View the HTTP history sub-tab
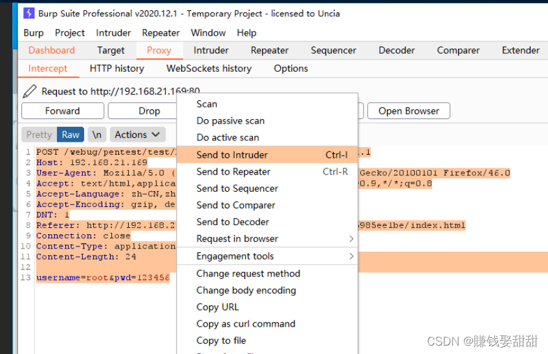Screen dimensions: 548x354 pyautogui.click(x=116, y=69)
